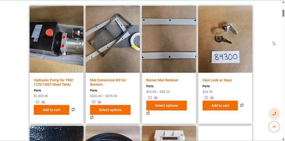
Task: Compare icon next to Cam Lock Add to cart
Action: click(242, 105)
